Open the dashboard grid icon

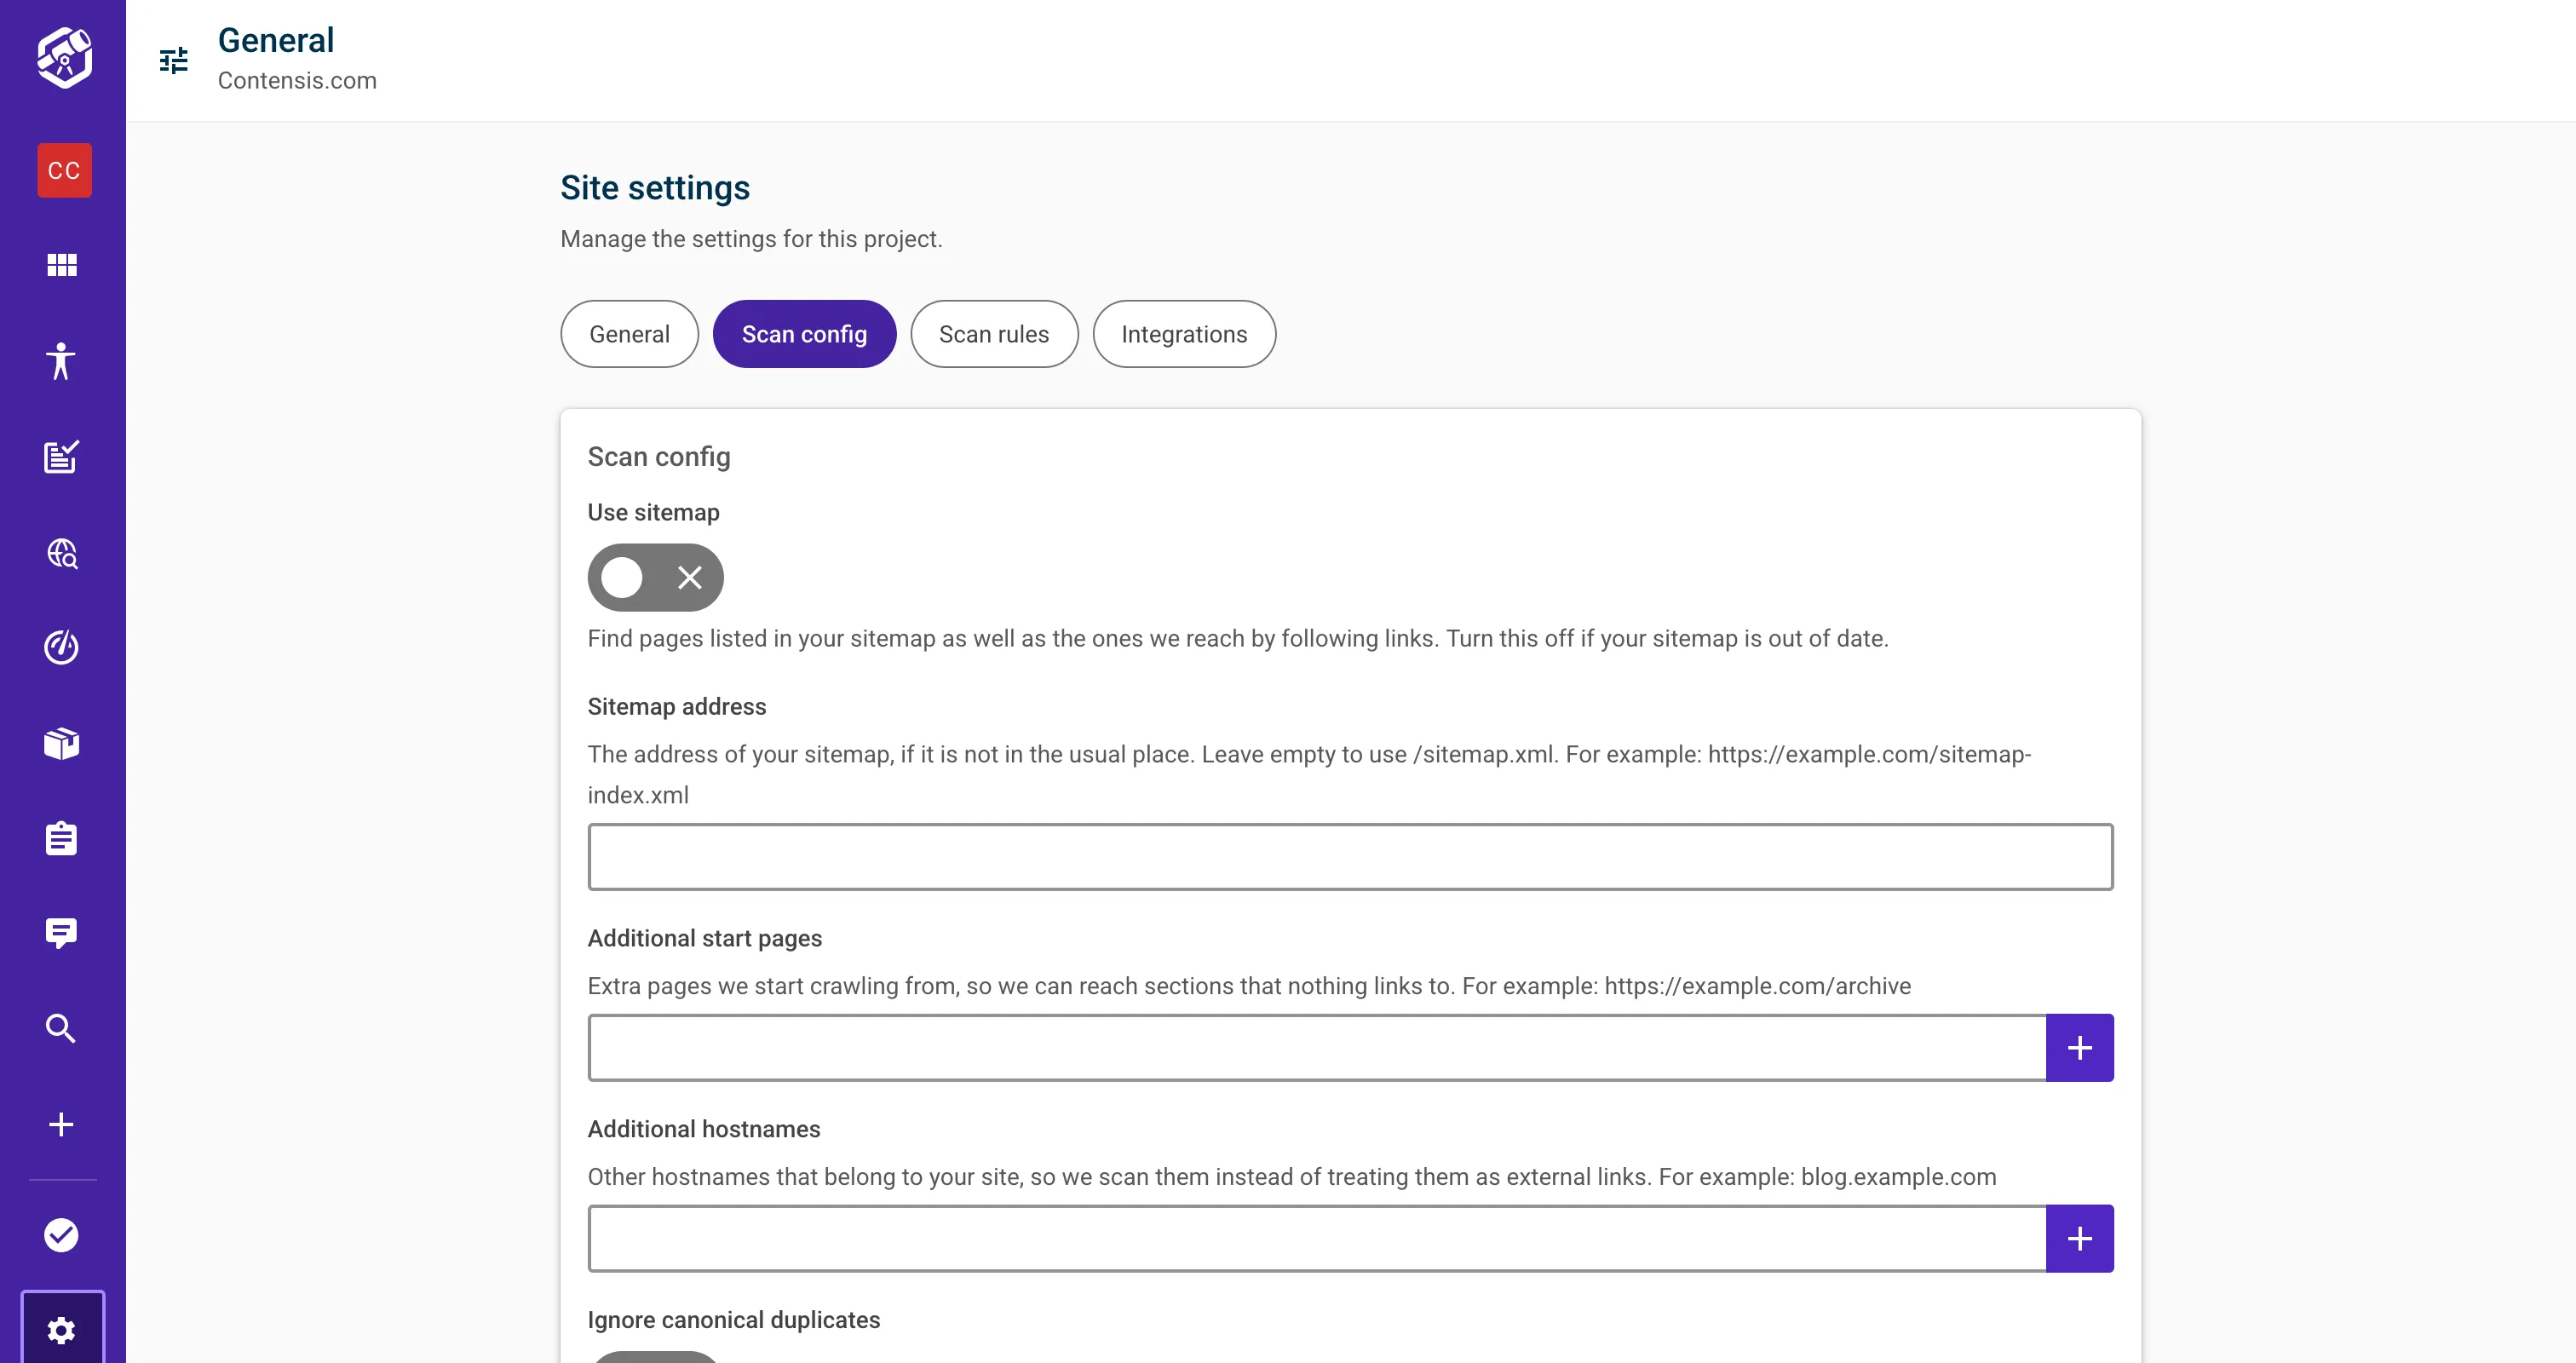[62, 265]
